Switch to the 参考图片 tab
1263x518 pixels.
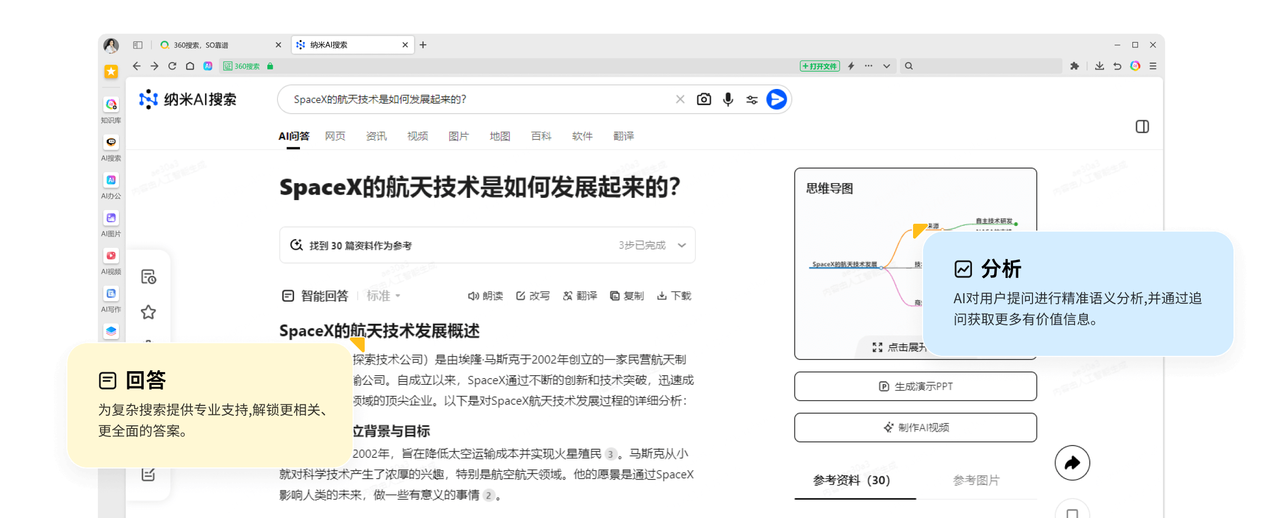pos(977,480)
